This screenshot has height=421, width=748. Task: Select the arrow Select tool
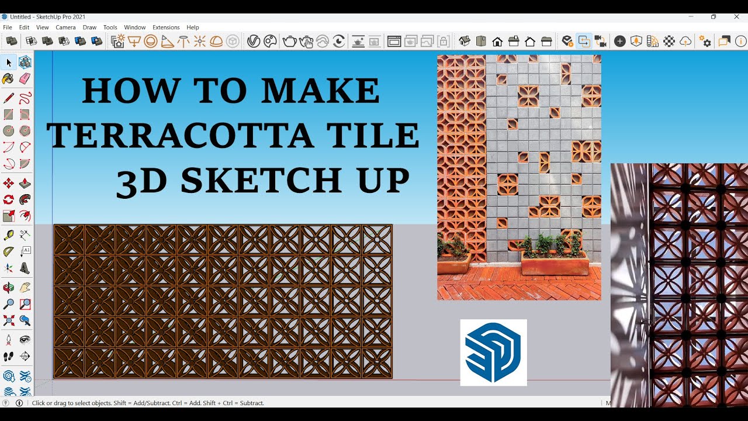tap(9, 63)
